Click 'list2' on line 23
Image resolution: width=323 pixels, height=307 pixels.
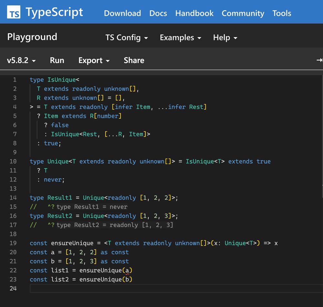[x=60, y=280]
